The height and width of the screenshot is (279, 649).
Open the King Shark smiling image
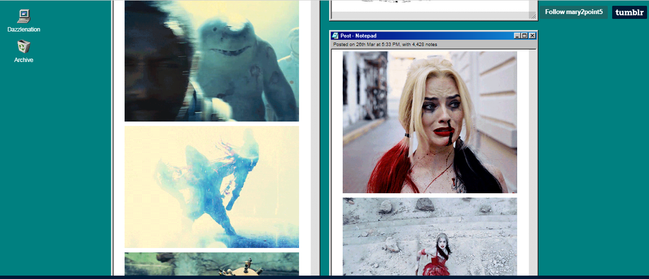pos(212,61)
